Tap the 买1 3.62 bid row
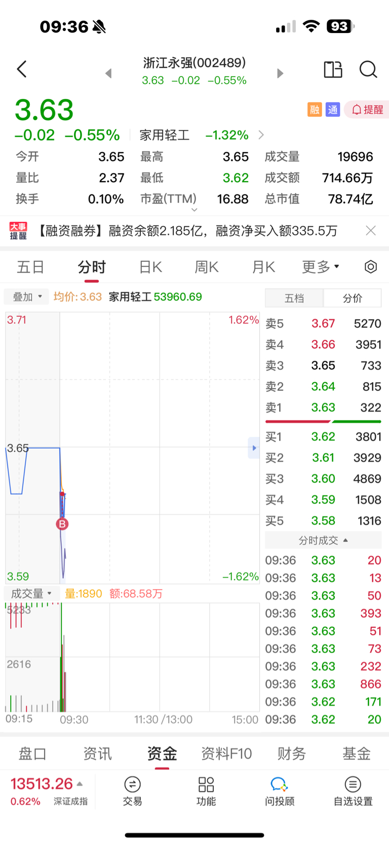The image size is (389, 845). [x=323, y=437]
